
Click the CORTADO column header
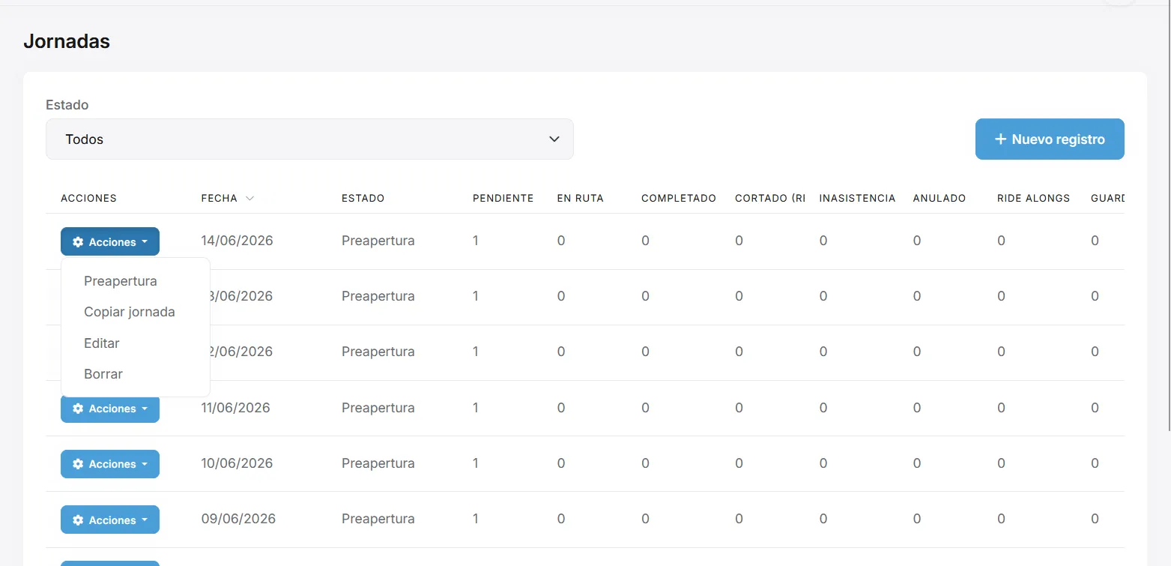click(770, 198)
